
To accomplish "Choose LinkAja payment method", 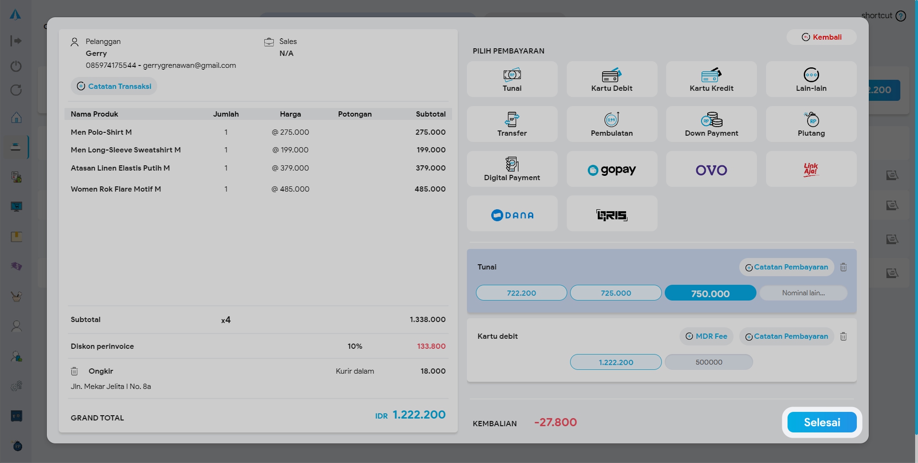I will (811, 170).
